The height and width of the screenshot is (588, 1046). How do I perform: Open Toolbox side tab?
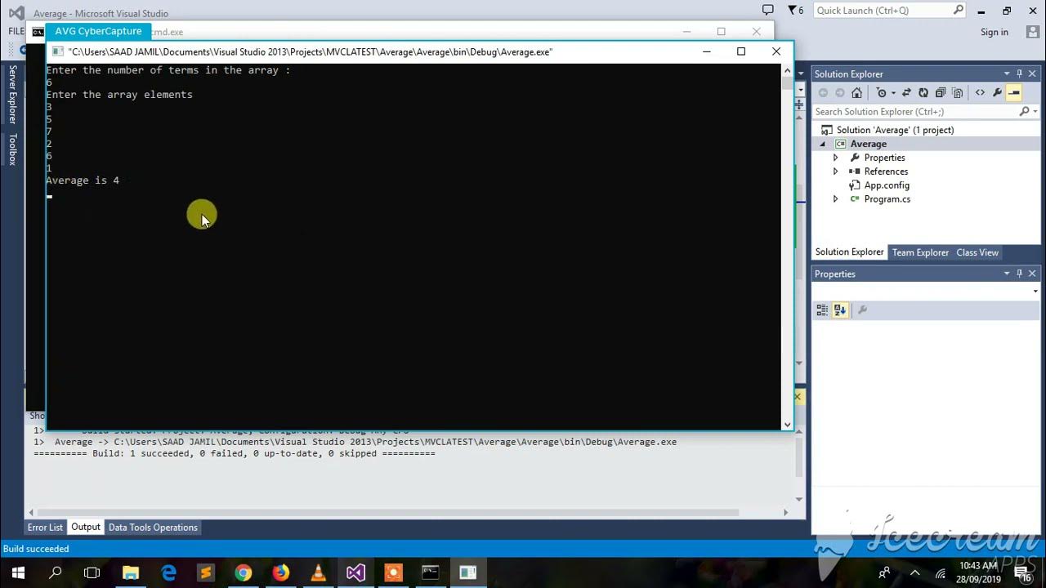[x=12, y=149]
